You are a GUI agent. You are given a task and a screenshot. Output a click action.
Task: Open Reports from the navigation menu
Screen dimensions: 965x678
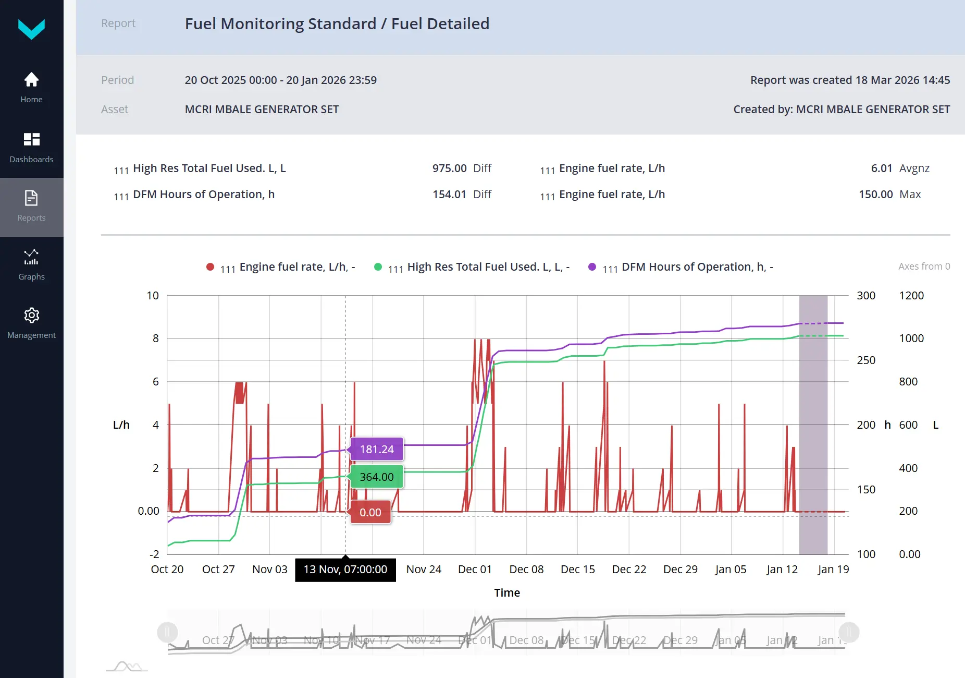31,217
